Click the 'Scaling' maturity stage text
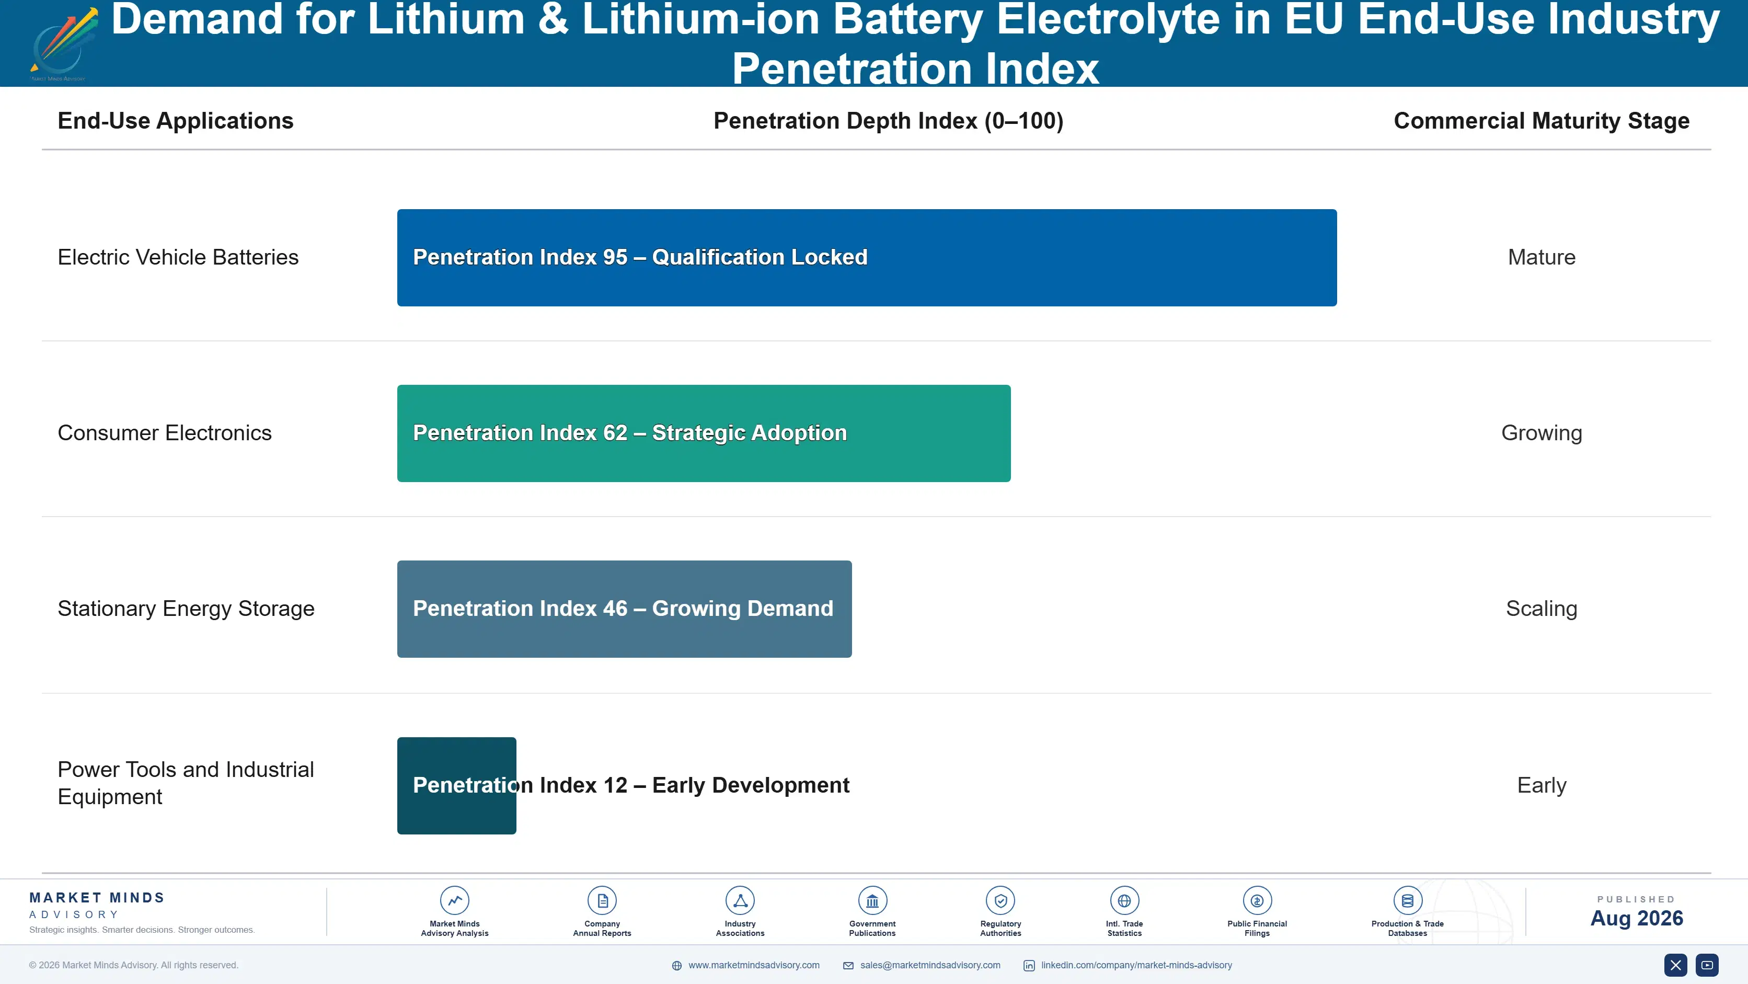The height and width of the screenshot is (984, 1748). [x=1541, y=609]
